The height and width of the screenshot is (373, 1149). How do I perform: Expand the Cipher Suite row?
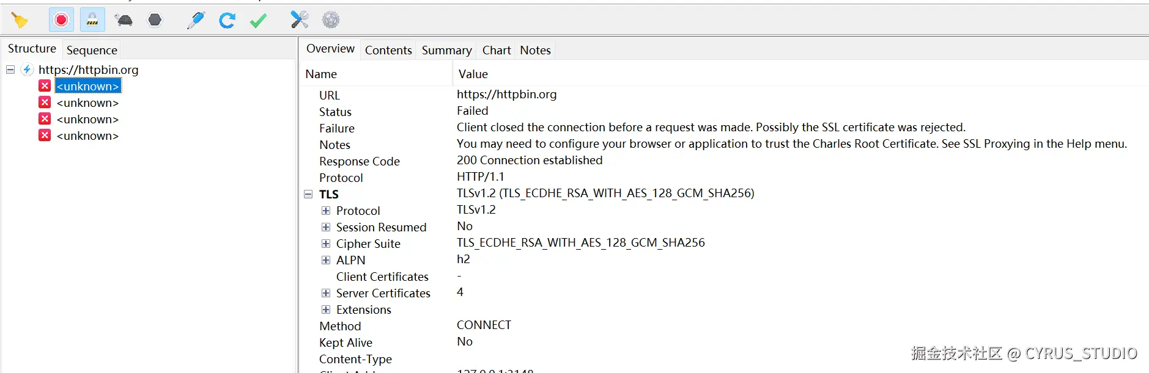(x=326, y=244)
